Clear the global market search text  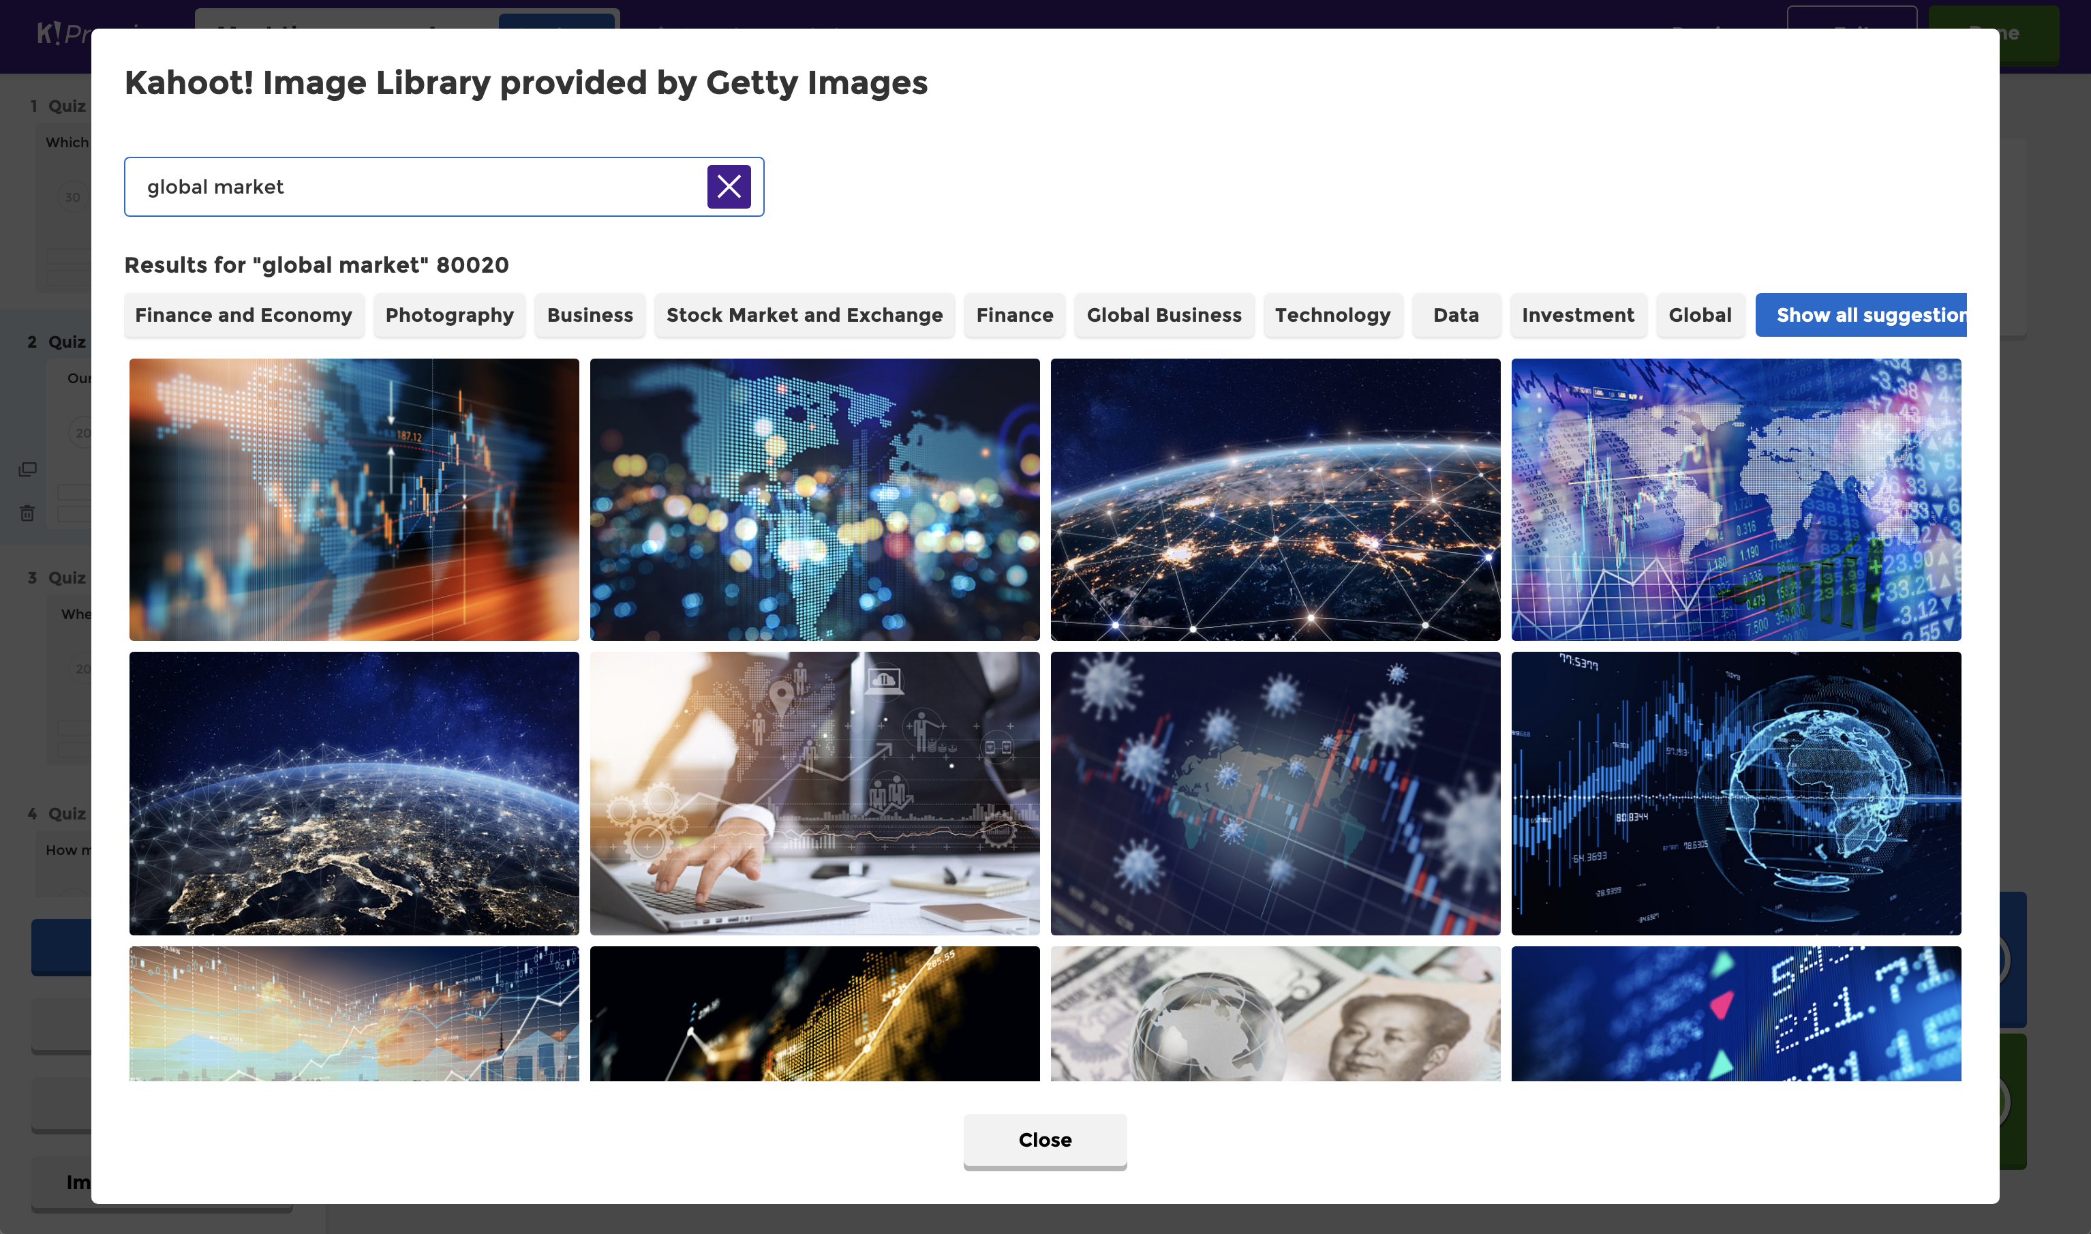[x=729, y=186]
